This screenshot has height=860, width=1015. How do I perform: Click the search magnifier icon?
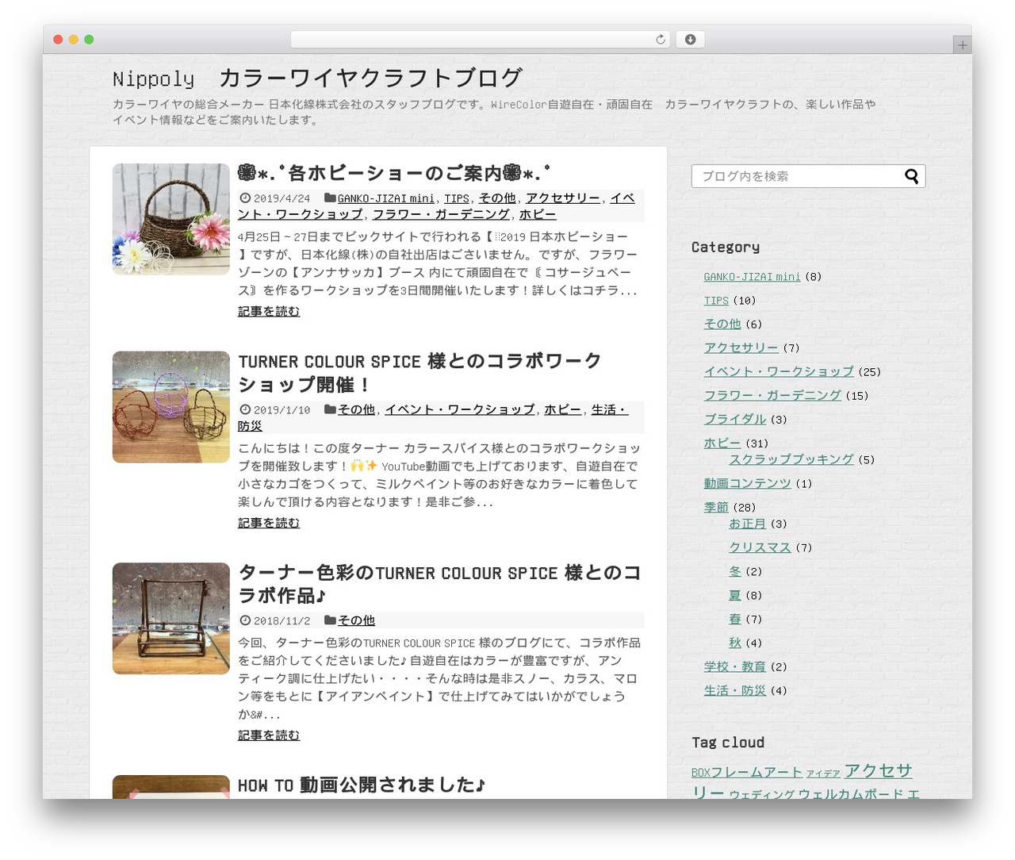coord(912,176)
